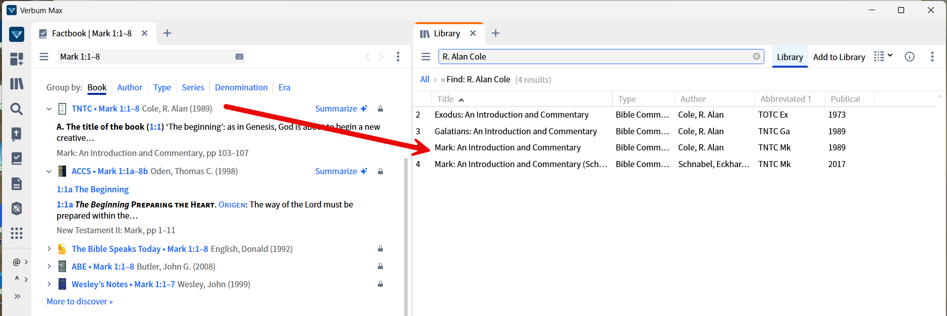Click the lock icon on the ACCS row

coord(380,171)
